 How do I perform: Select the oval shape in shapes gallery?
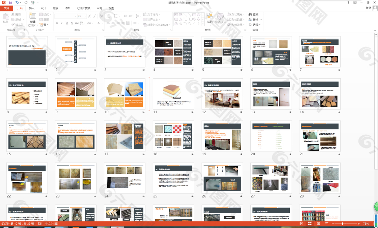198,15
